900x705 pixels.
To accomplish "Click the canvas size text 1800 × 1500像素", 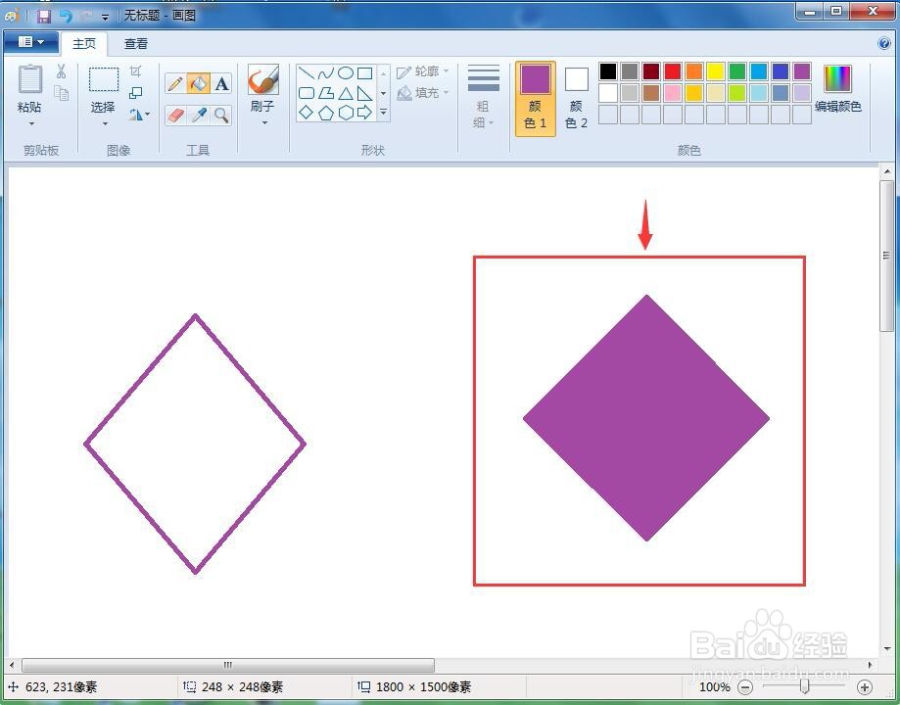I will (x=423, y=686).
